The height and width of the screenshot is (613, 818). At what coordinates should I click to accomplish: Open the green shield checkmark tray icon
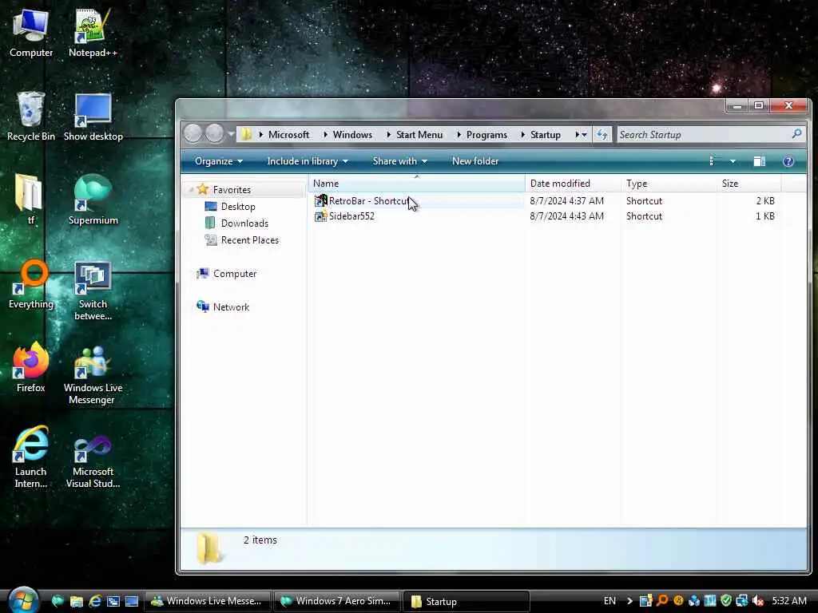pos(726,601)
